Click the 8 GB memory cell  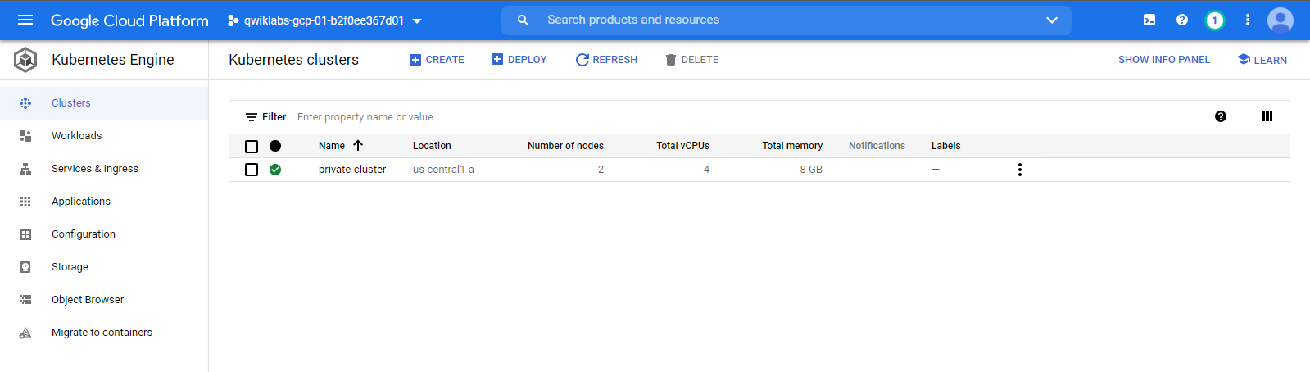click(811, 170)
